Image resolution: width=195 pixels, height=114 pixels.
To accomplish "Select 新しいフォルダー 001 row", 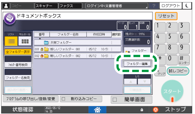I will [x=77, y=49].
